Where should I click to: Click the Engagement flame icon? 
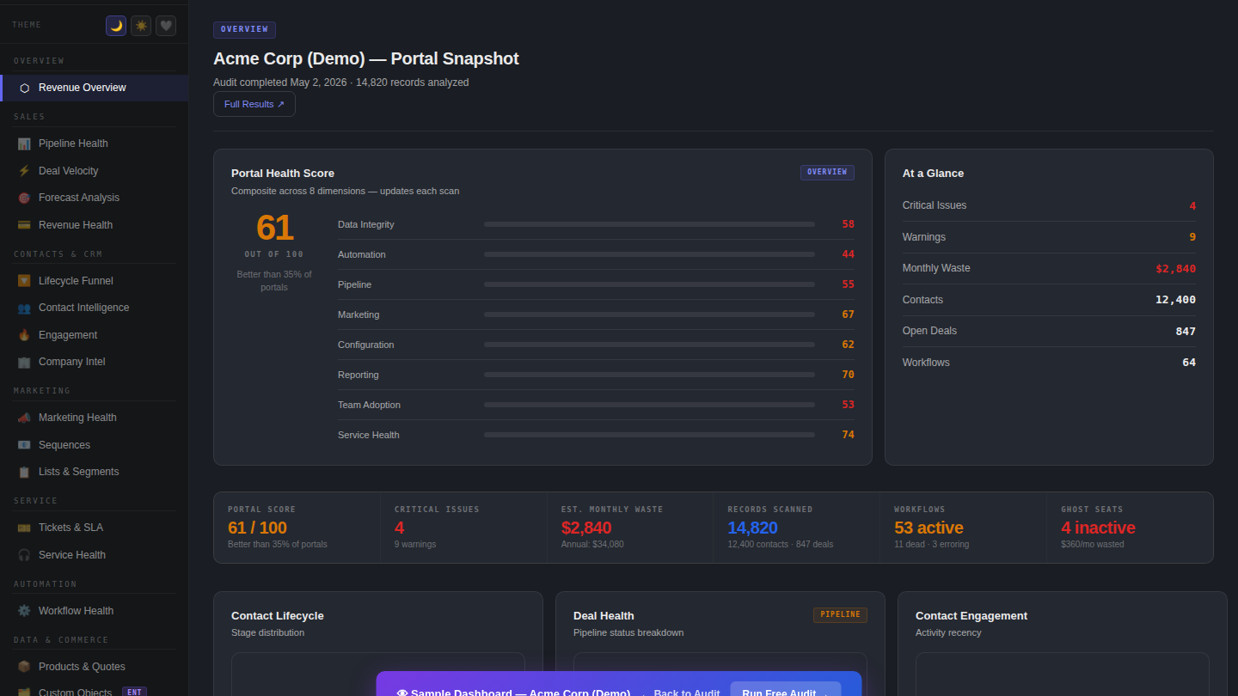[24, 335]
